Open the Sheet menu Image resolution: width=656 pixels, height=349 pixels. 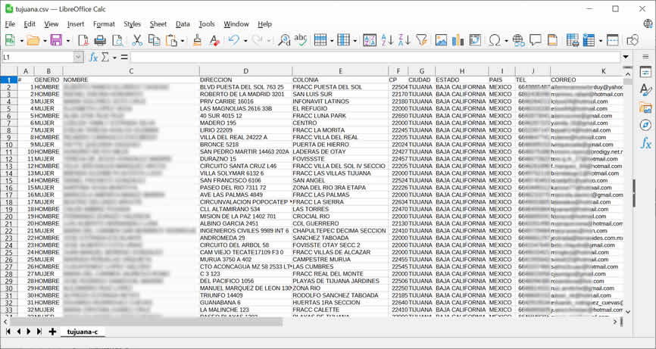(x=158, y=24)
